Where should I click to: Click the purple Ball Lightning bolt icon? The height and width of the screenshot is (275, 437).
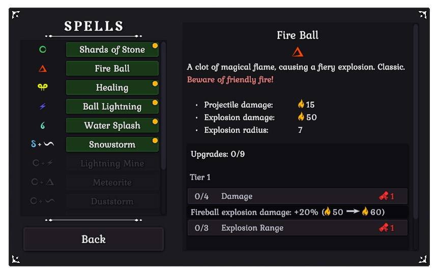tap(43, 107)
